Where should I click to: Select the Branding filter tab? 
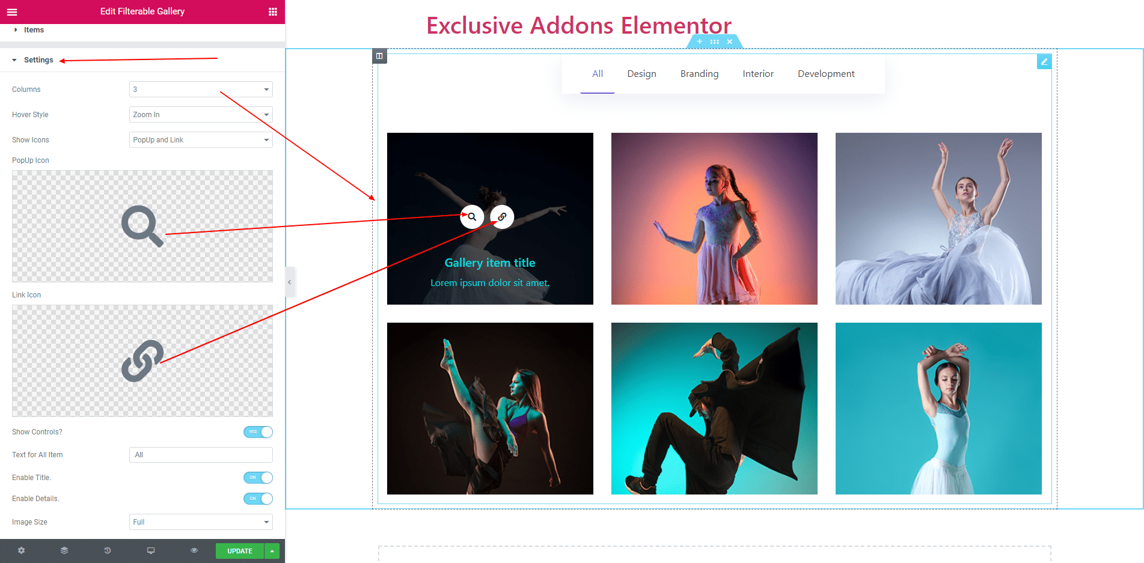tap(699, 74)
